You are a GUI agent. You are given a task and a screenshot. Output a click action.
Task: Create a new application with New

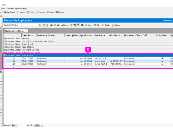point(89,25)
